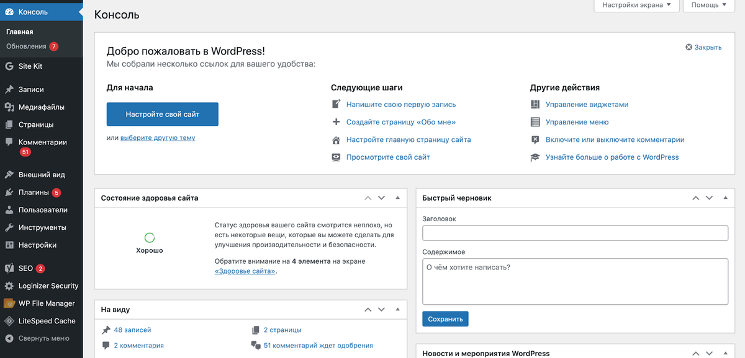The height and width of the screenshot is (358, 745).
Task: Follow the Управление меню link
Action: tap(577, 122)
